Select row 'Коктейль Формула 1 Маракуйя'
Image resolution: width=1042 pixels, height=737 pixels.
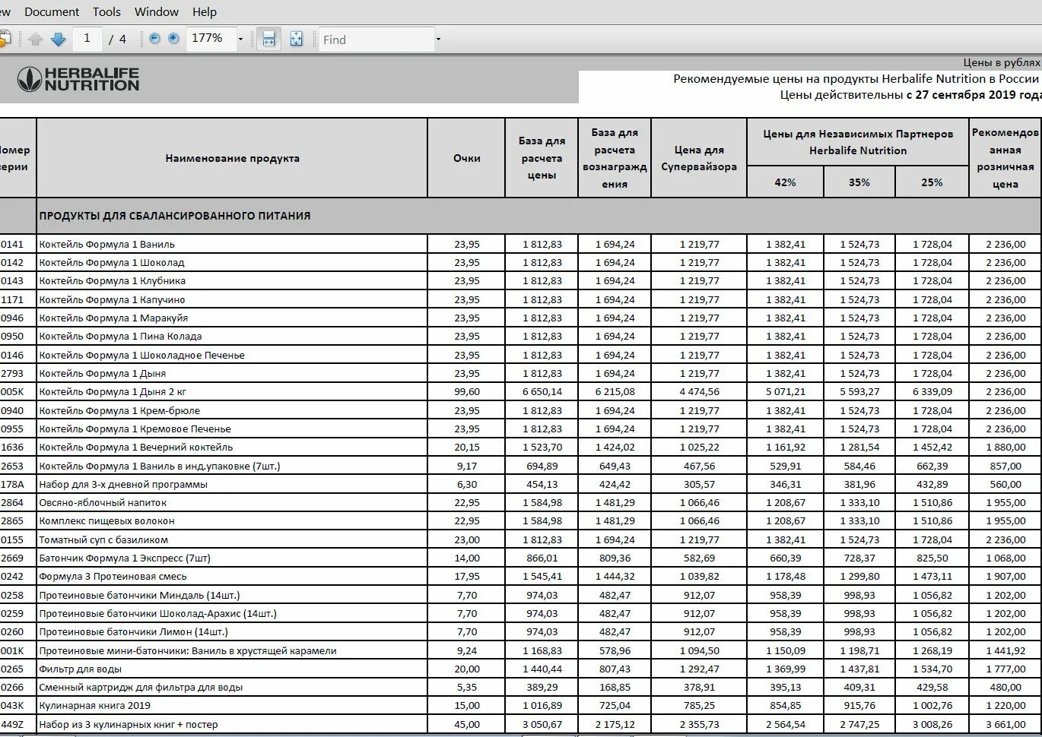(520, 318)
